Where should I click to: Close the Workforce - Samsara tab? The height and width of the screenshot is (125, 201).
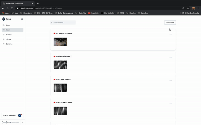click(32, 3)
